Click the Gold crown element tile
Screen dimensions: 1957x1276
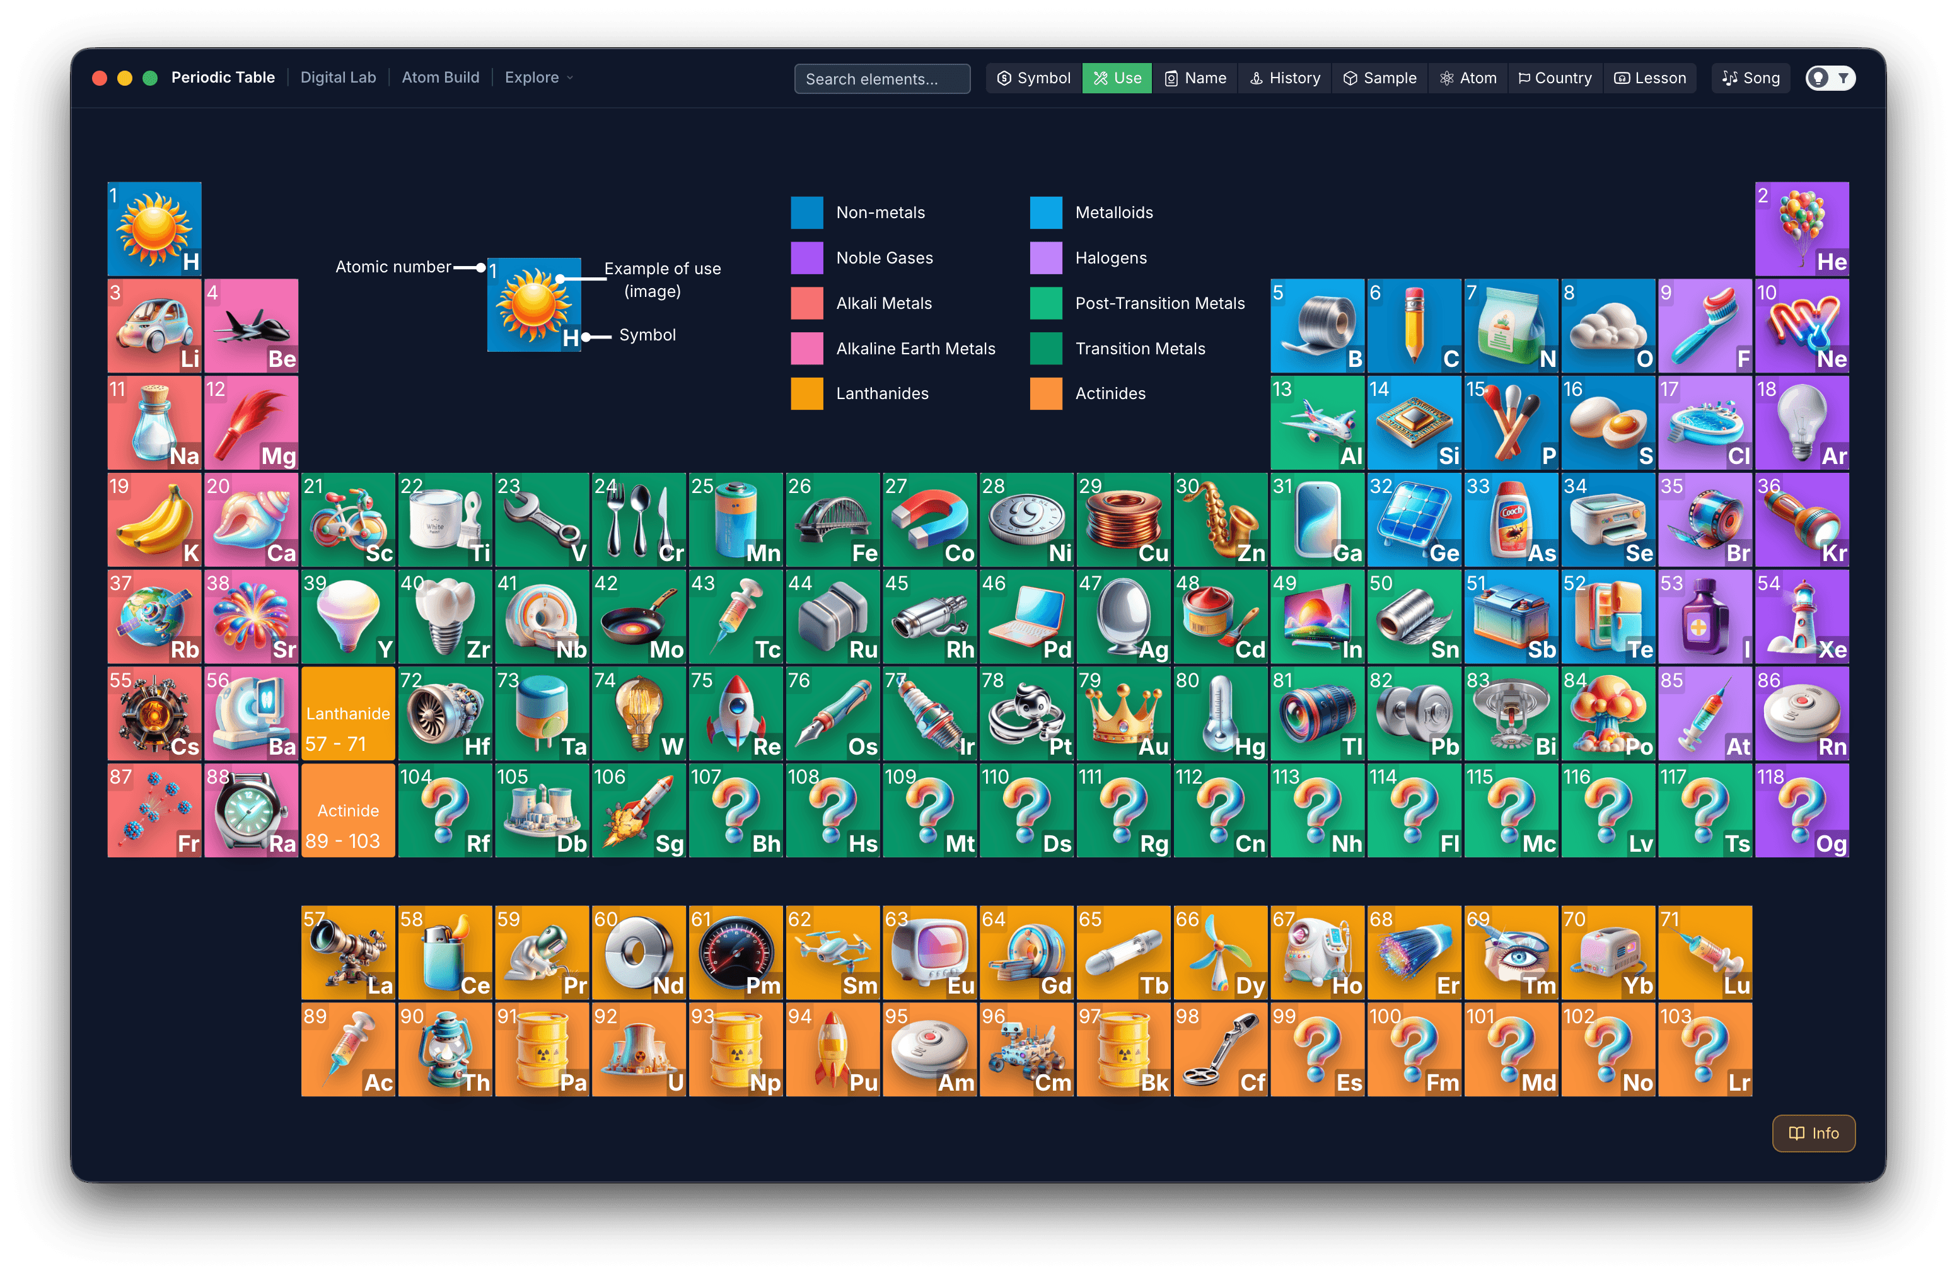click(1124, 713)
